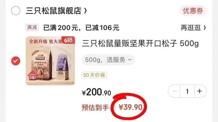Screen dimensions: 218x122
Task: Click 已满200元，已减106元 discount text
Action: [81, 28]
